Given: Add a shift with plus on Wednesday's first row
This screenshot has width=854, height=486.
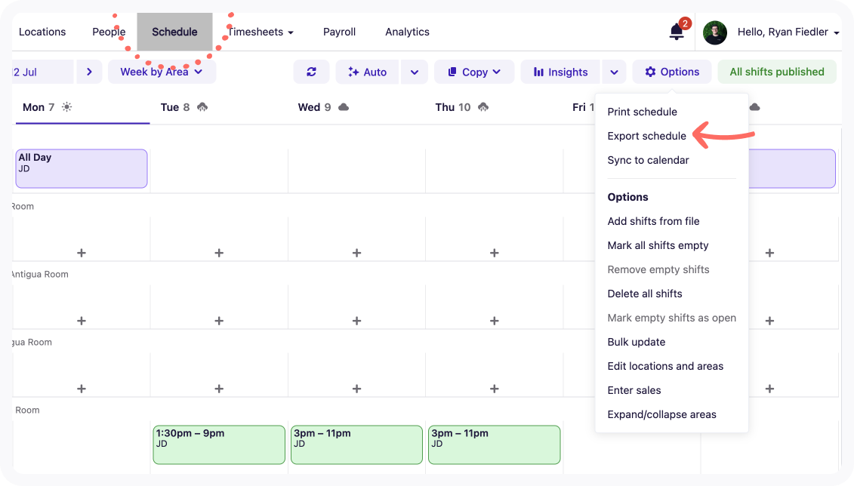Looking at the screenshot, I should (x=356, y=253).
